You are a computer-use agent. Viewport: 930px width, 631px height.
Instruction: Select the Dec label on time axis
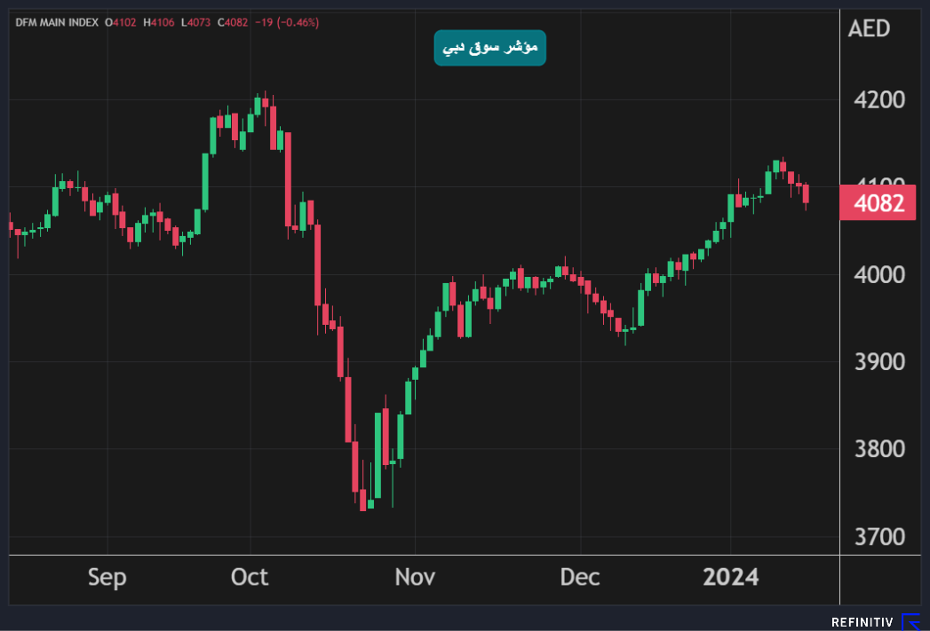(579, 578)
